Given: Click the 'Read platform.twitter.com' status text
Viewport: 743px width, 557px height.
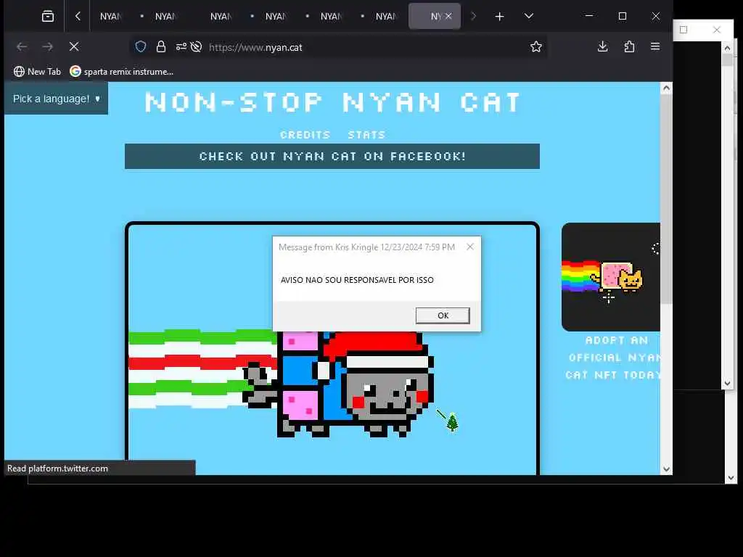Looking at the screenshot, I should pos(57,469).
